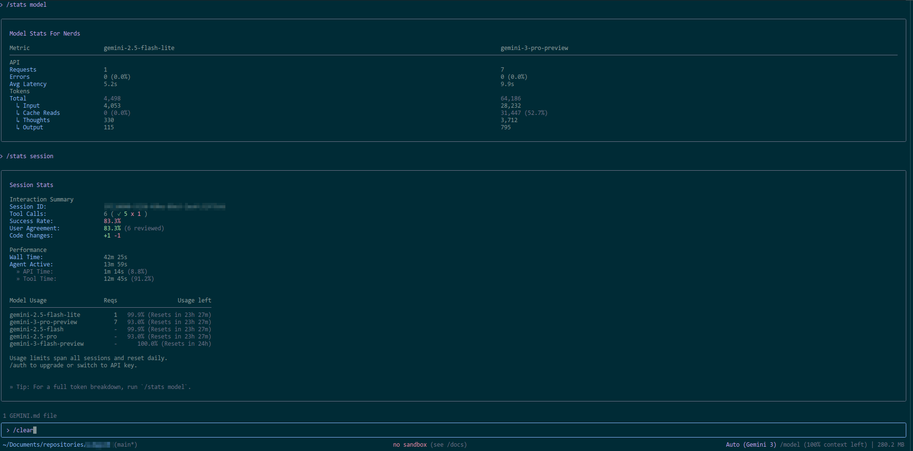The height and width of the screenshot is (451, 913).
Task: Click the '(see /docs)' hint in the footer
Action: point(449,445)
